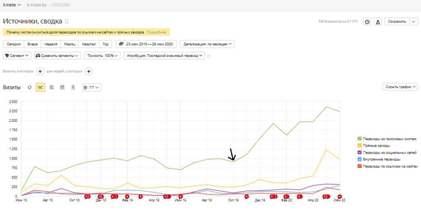Toggle the Прямые заходы series checkbox
This screenshot has width=421, height=214.
pyautogui.click(x=359, y=145)
